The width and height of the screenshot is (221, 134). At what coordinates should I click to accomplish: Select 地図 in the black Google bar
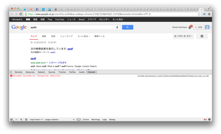tap(43, 19)
